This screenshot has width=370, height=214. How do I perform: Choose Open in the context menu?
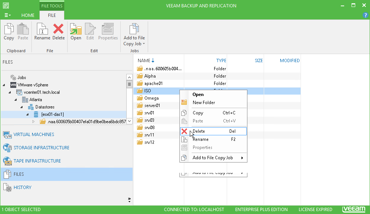coord(213,94)
